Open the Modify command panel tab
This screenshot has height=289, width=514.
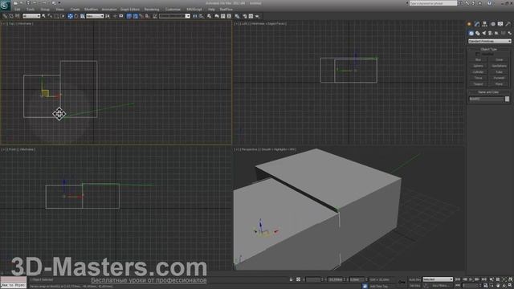[477, 24]
